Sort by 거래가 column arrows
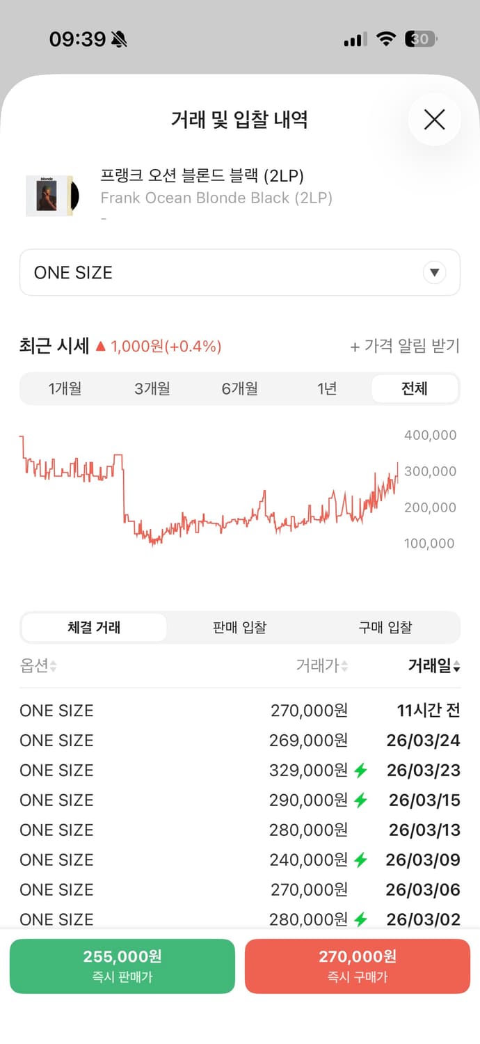 pos(344,667)
